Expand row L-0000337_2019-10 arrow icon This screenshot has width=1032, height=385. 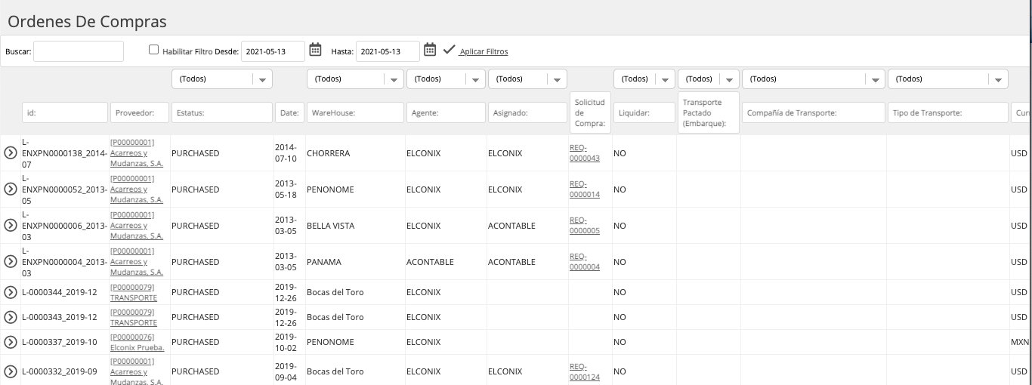click(x=11, y=342)
